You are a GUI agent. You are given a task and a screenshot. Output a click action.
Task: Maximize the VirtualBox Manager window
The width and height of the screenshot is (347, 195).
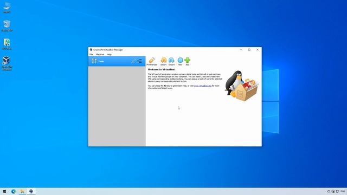[x=249, y=50]
